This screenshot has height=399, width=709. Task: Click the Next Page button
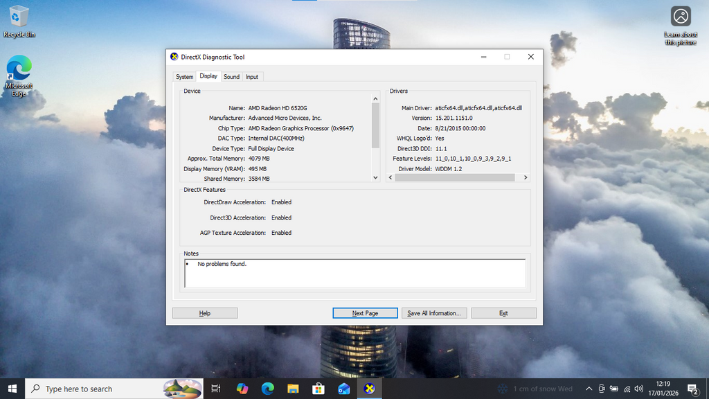click(365, 313)
